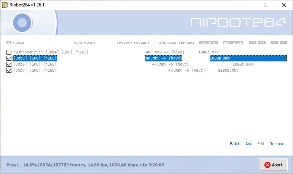The image size is (293, 174).
Task: Uncheck the Job6 checkbox
Action: pos(9,64)
